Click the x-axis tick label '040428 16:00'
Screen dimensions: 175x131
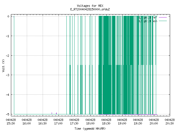click(27, 122)
